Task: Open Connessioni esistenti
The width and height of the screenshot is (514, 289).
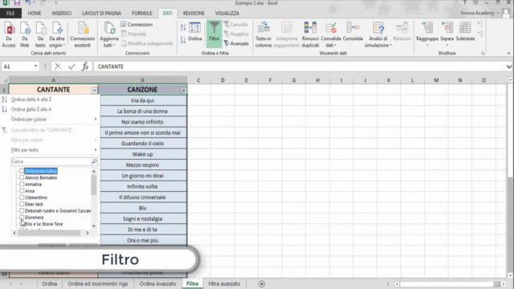Action: (x=82, y=35)
